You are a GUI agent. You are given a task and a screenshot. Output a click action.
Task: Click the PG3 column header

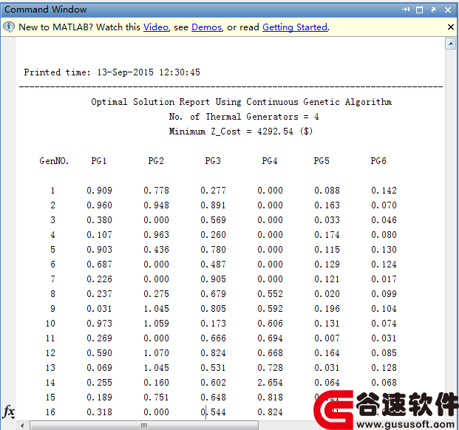tap(213, 161)
